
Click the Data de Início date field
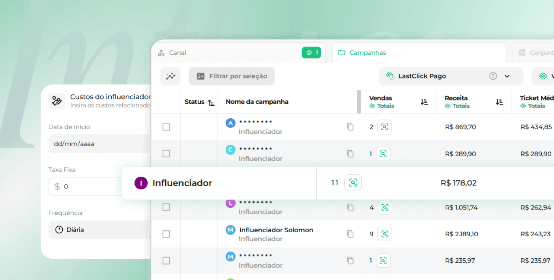(99, 144)
